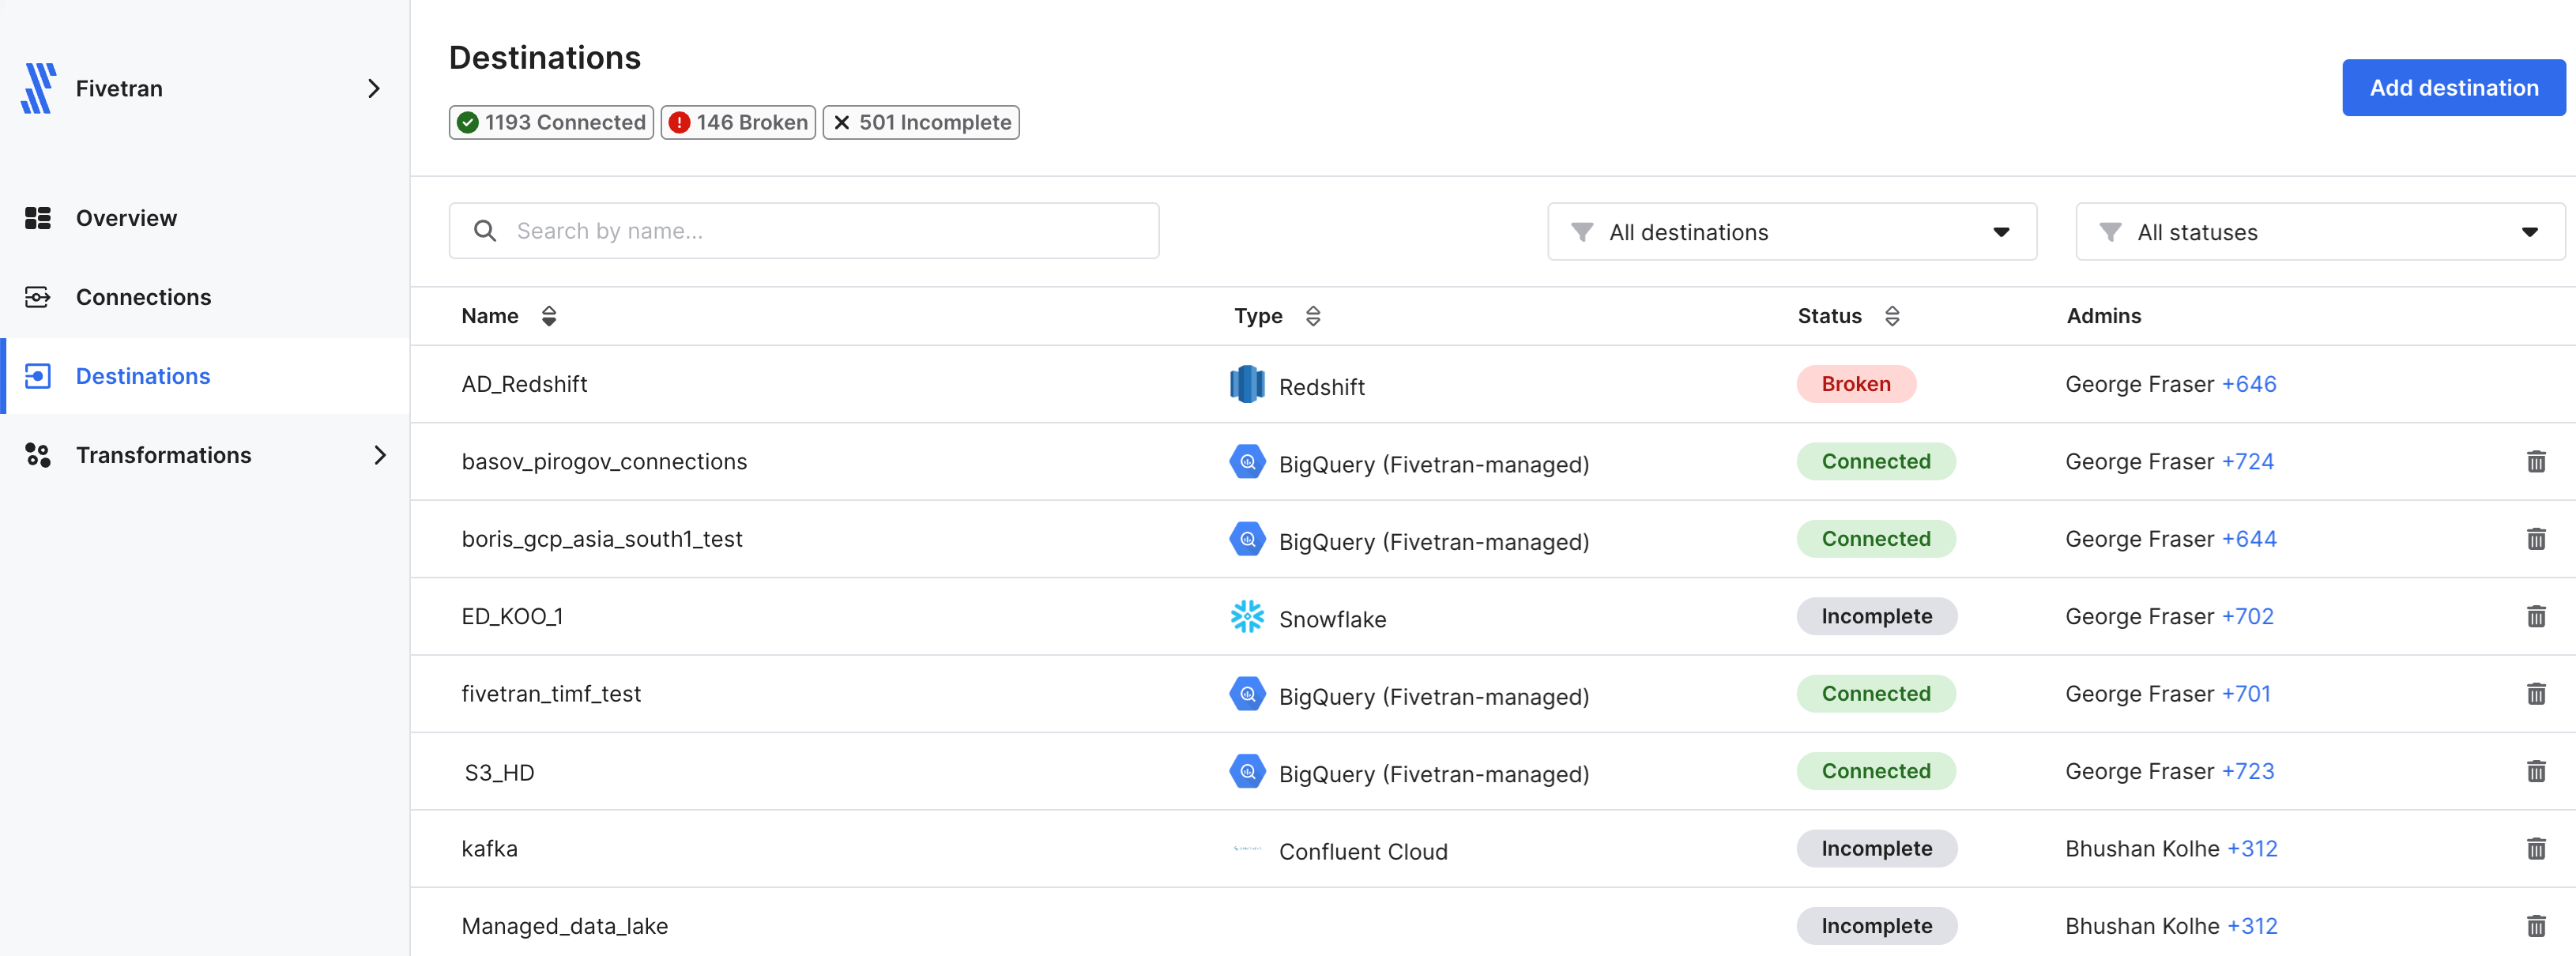The height and width of the screenshot is (956, 2576).
Task: Show +646 more admins for AD_Redshift
Action: pyautogui.click(x=2249, y=384)
